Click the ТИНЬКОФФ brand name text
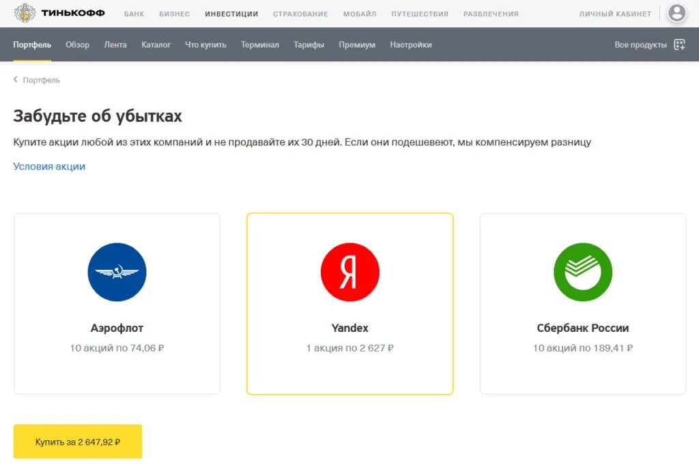Screen dimensions: 699x464 coord(73,13)
